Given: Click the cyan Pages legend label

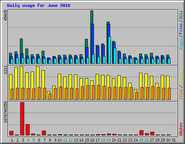Looking at the screenshot, I should pos(181,44).
